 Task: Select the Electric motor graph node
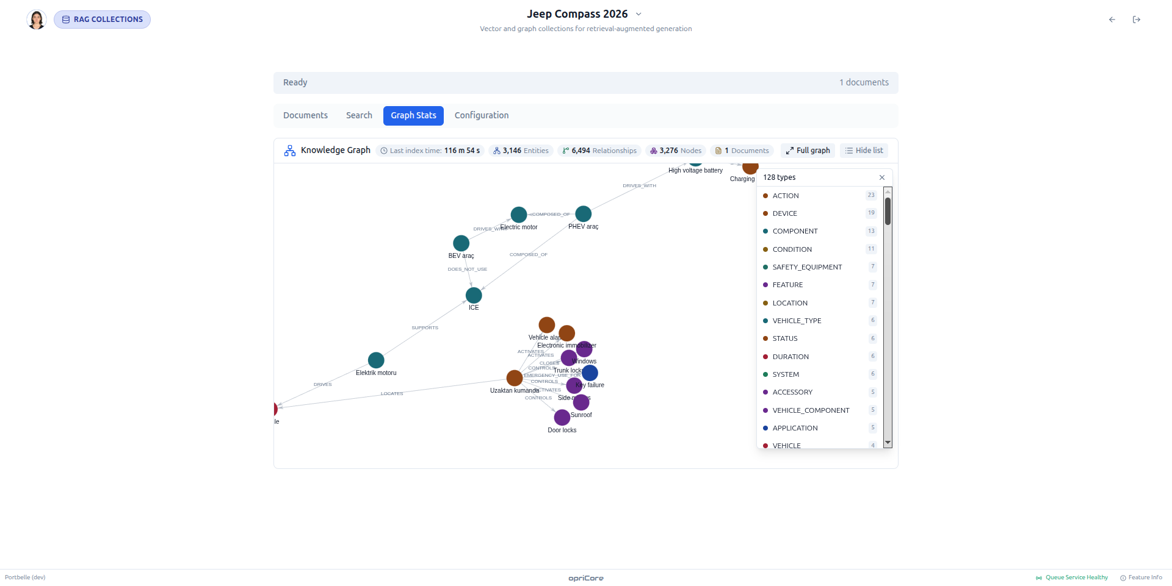point(519,215)
